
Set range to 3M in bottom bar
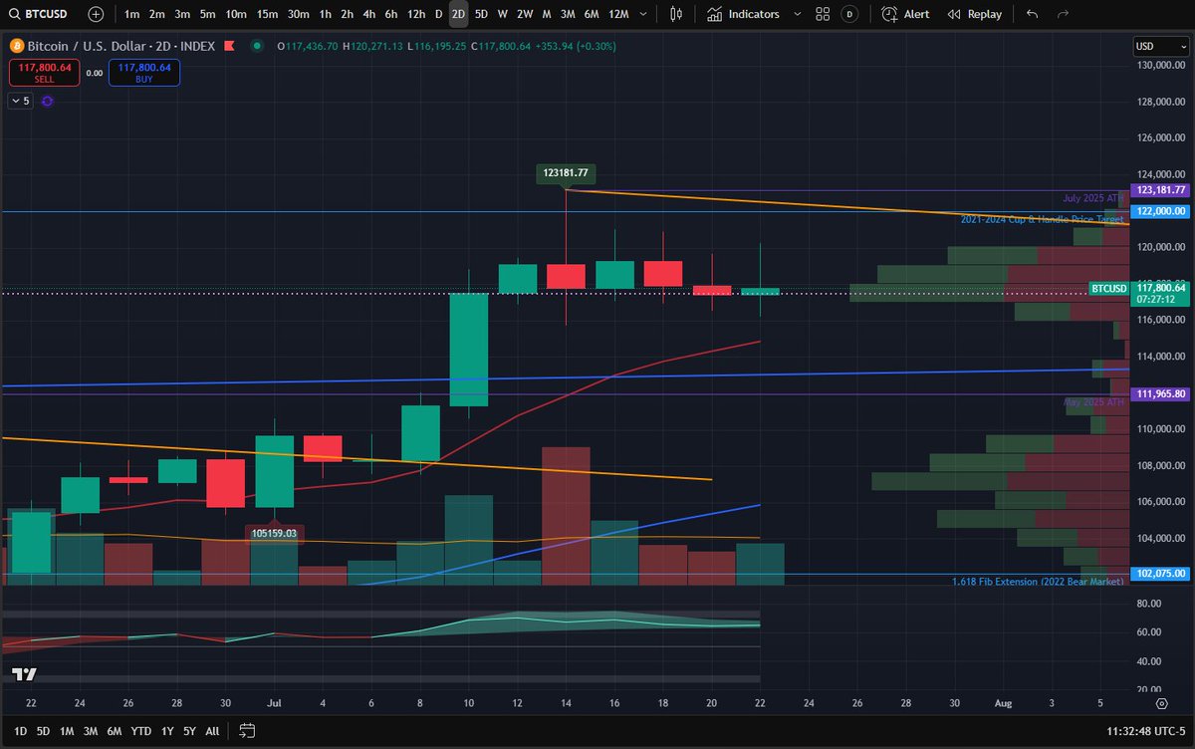click(x=91, y=731)
